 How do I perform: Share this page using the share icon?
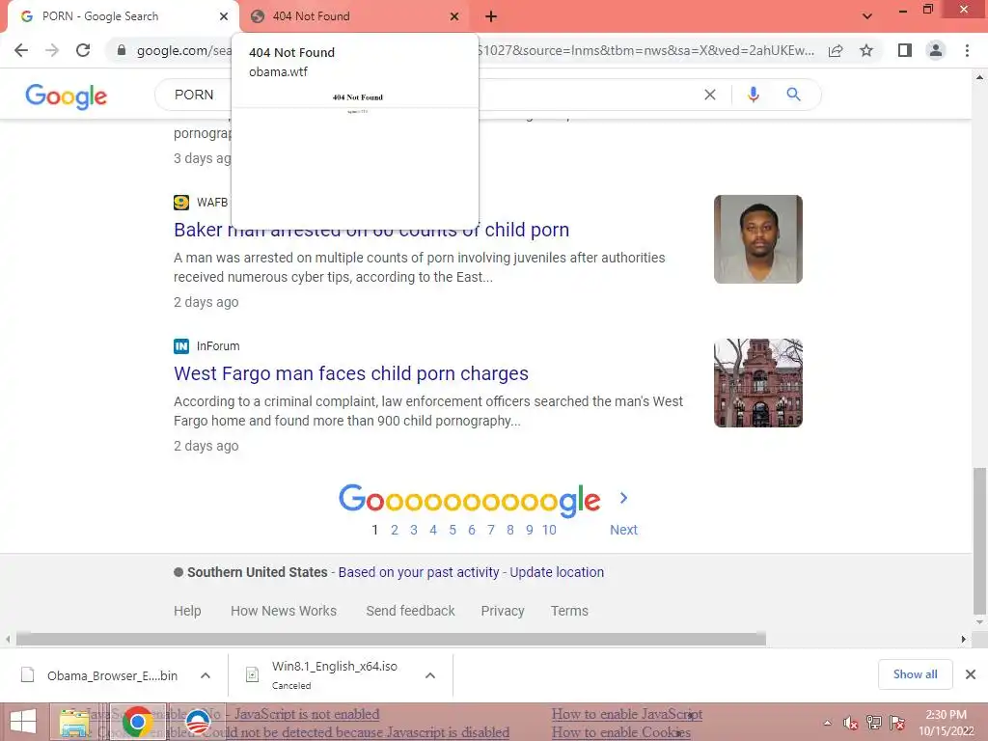point(836,50)
